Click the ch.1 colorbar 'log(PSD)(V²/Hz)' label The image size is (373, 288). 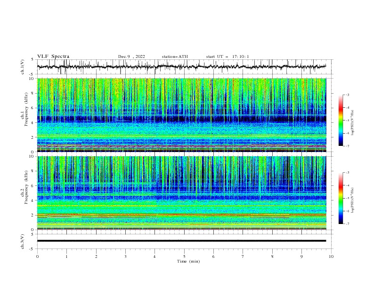coord(353,123)
